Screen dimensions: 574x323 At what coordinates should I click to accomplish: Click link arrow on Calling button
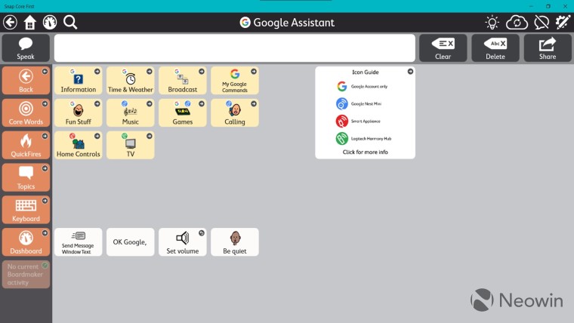click(253, 104)
